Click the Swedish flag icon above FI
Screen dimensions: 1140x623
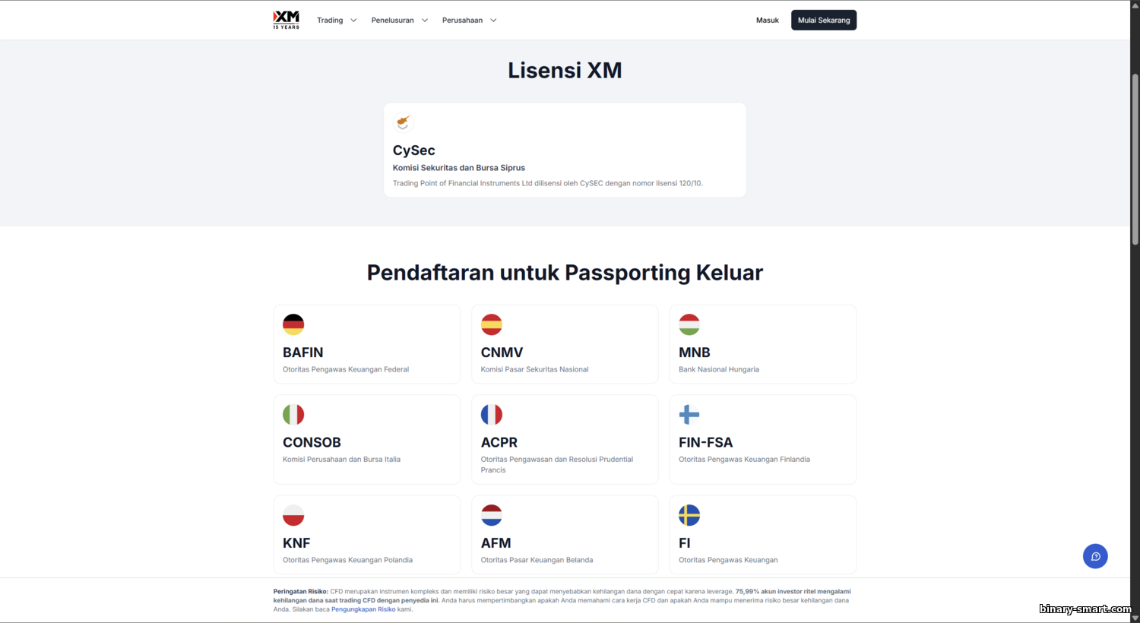pos(689,515)
